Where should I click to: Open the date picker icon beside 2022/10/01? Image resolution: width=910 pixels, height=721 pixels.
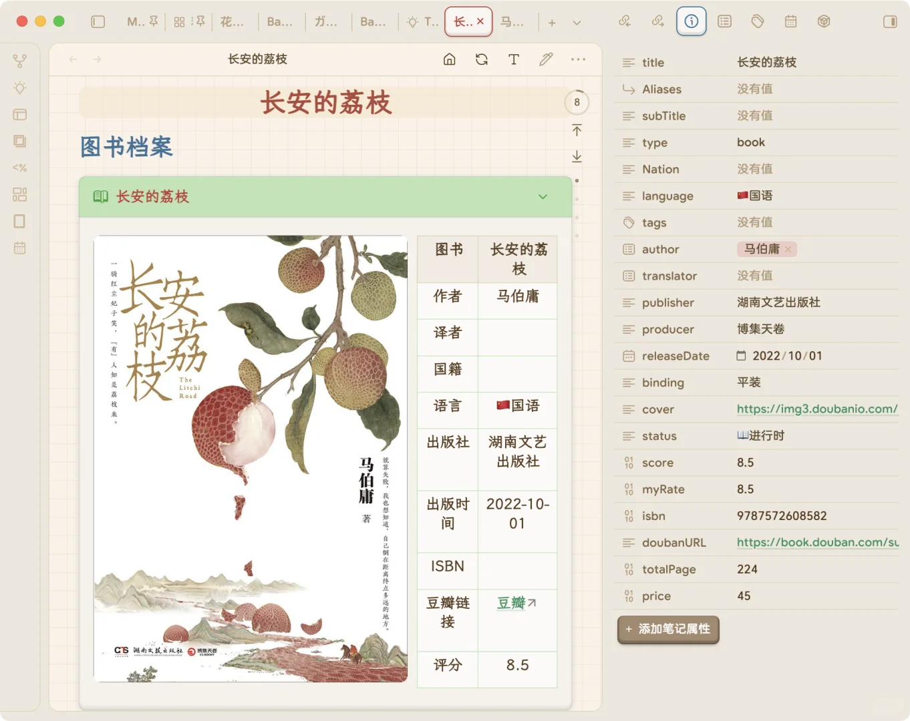click(x=741, y=356)
